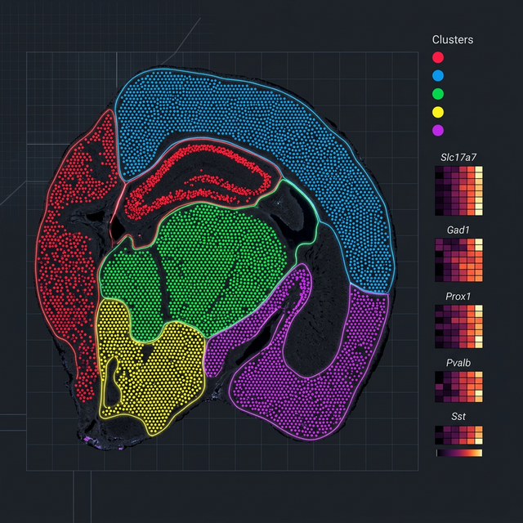
Task: Click the expression color scale bar
Action: [459, 453]
